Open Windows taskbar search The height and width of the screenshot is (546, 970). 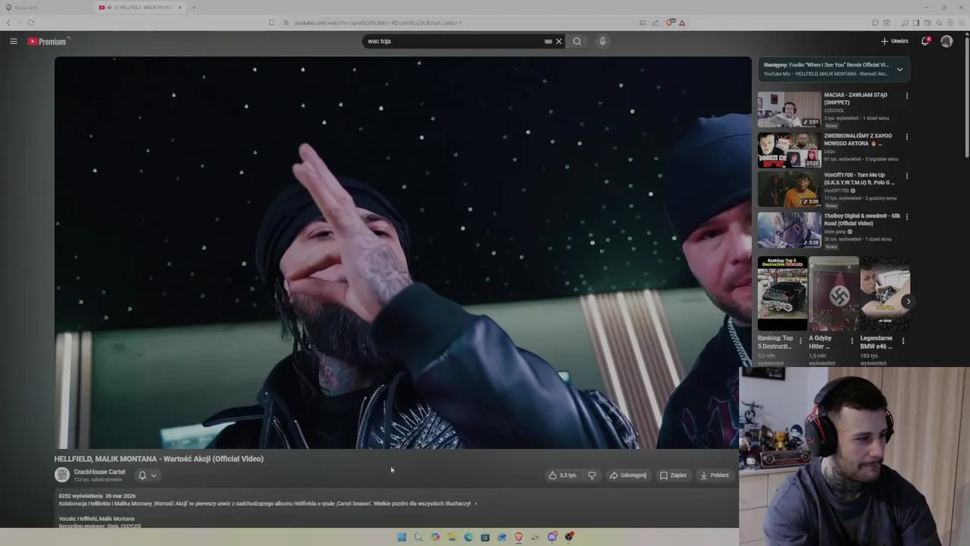tap(418, 537)
